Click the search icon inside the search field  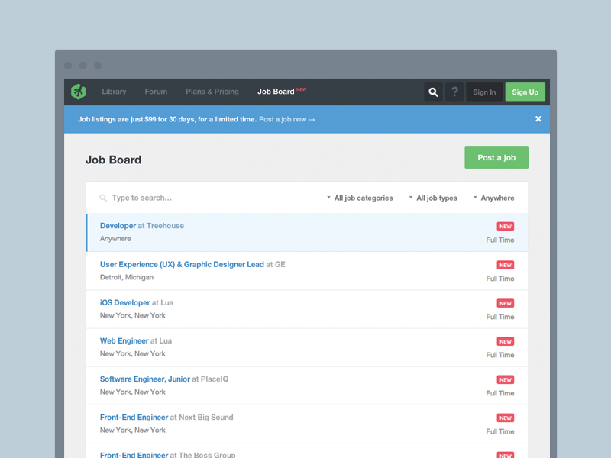pos(103,198)
